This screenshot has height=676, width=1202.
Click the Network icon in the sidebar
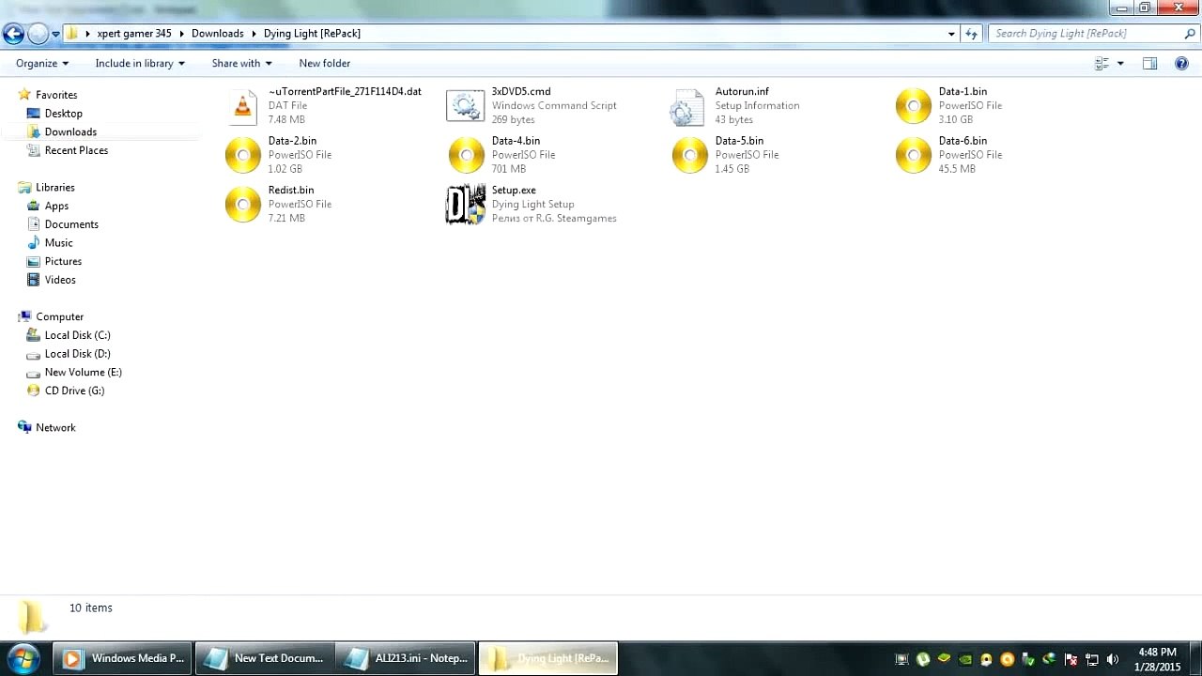tap(25, 428)
